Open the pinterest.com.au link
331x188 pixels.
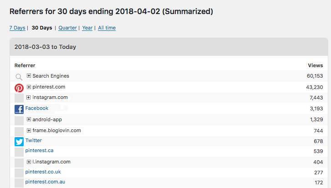click(x=45, y=182)
